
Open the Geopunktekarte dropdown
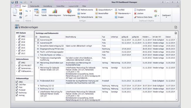click(x=112, y=10)
